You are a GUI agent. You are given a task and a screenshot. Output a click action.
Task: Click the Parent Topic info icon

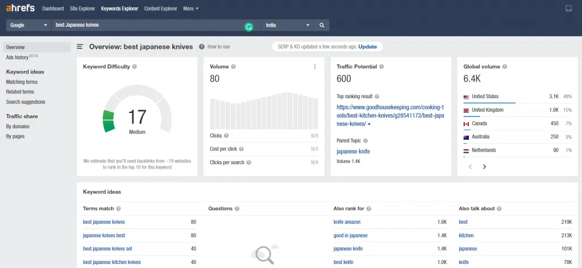point(365,141)
